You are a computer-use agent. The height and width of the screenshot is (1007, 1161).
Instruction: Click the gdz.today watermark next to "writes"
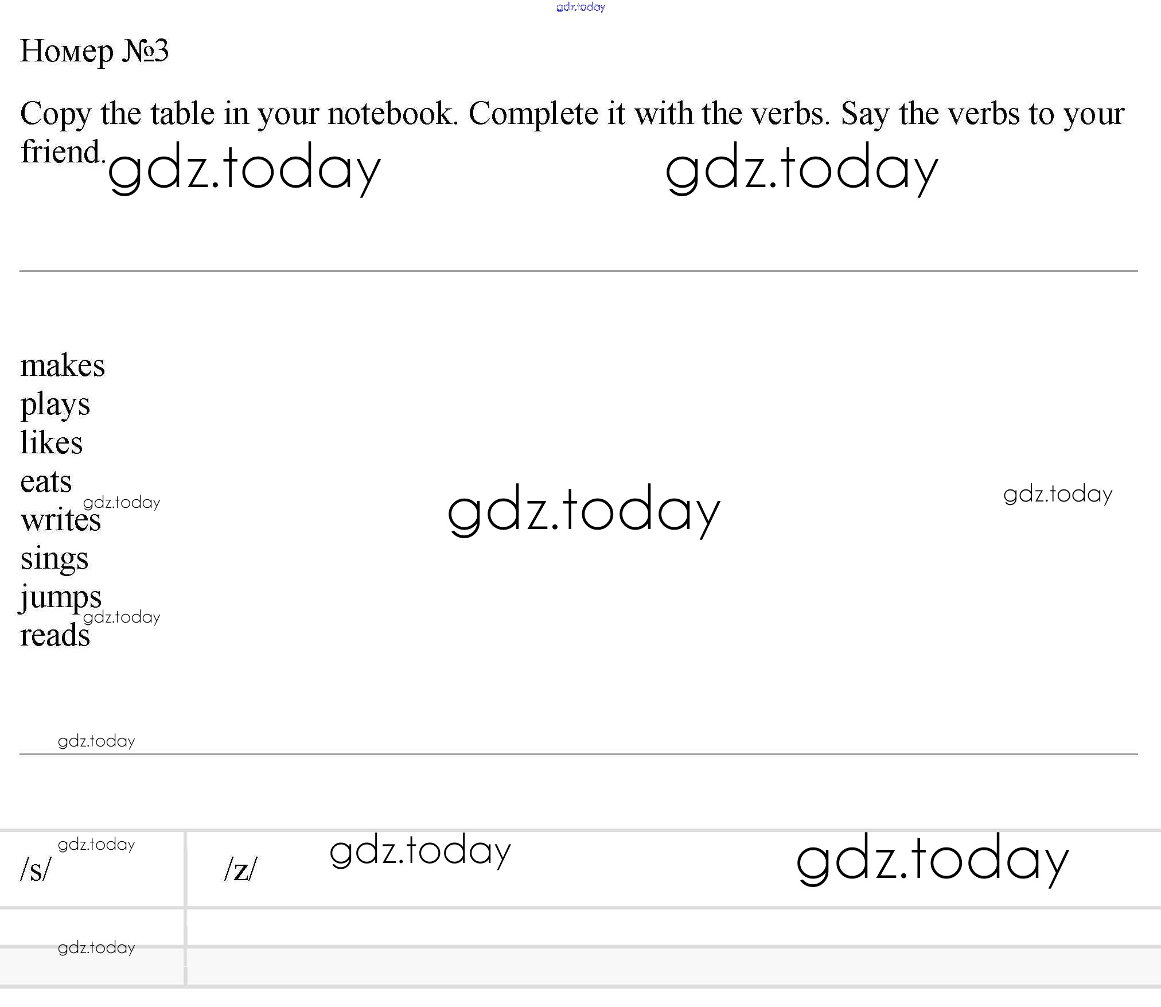(122, 503)
